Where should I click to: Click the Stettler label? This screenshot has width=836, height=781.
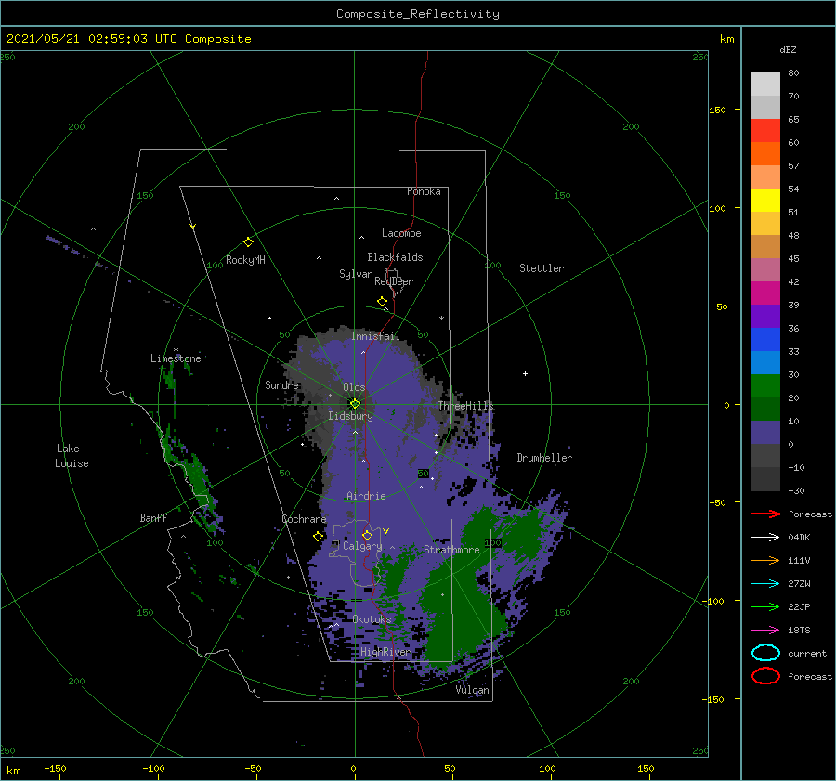click(542, 268)
